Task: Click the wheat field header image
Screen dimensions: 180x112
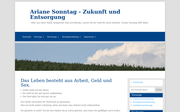Action: coord(90,57)
